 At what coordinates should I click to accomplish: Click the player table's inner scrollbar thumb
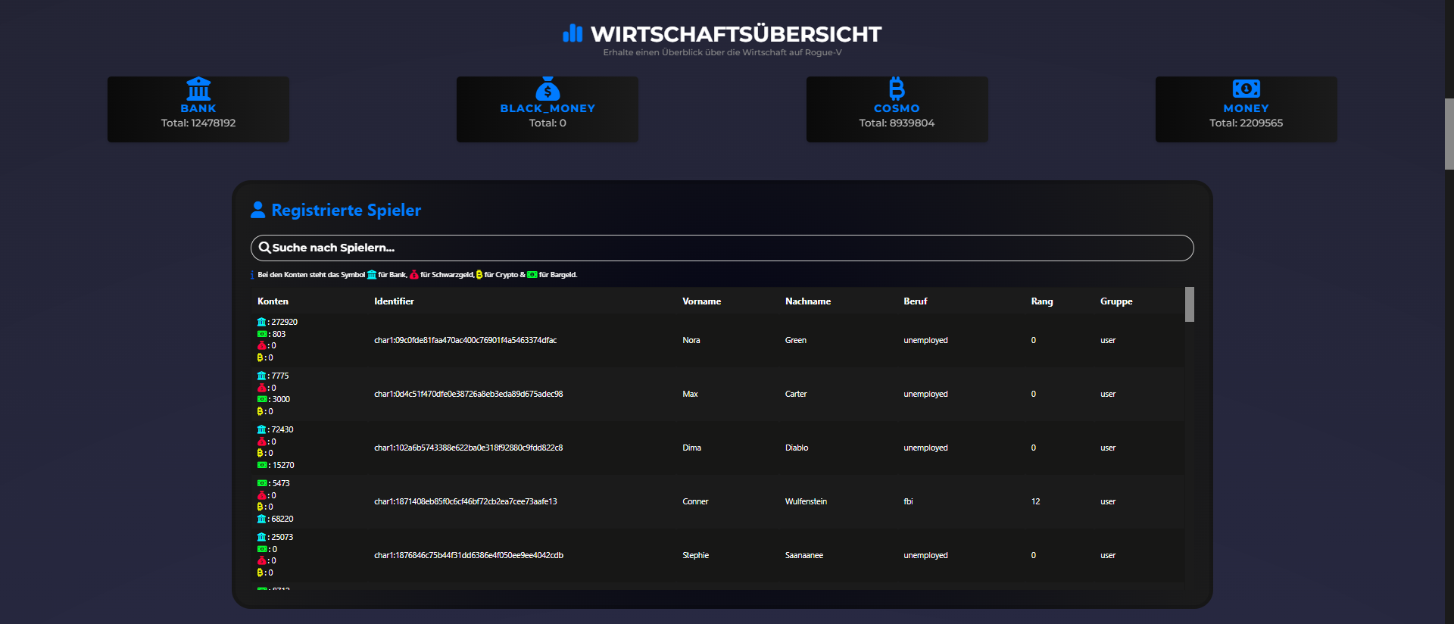point(1189,304)
